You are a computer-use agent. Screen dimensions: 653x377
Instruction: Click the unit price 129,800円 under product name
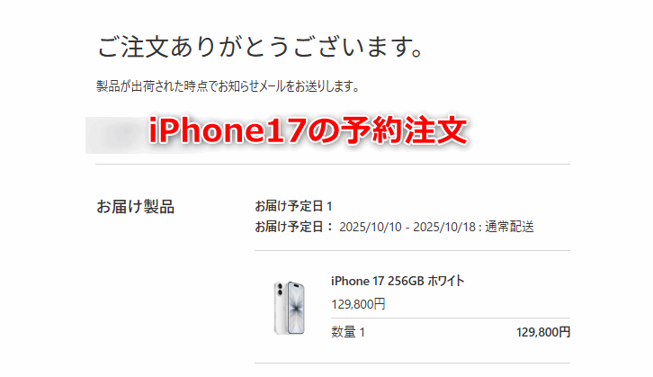click(358, 304)
